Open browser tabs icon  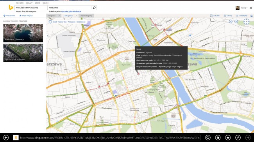218,137
